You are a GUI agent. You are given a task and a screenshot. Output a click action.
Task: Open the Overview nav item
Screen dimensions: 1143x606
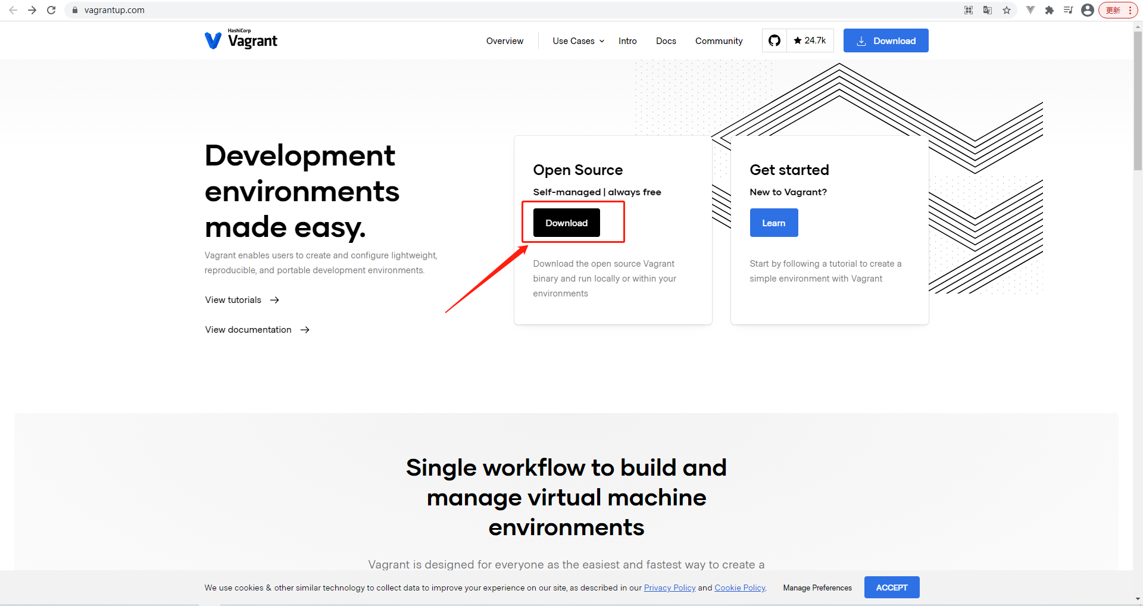(505, 41)
